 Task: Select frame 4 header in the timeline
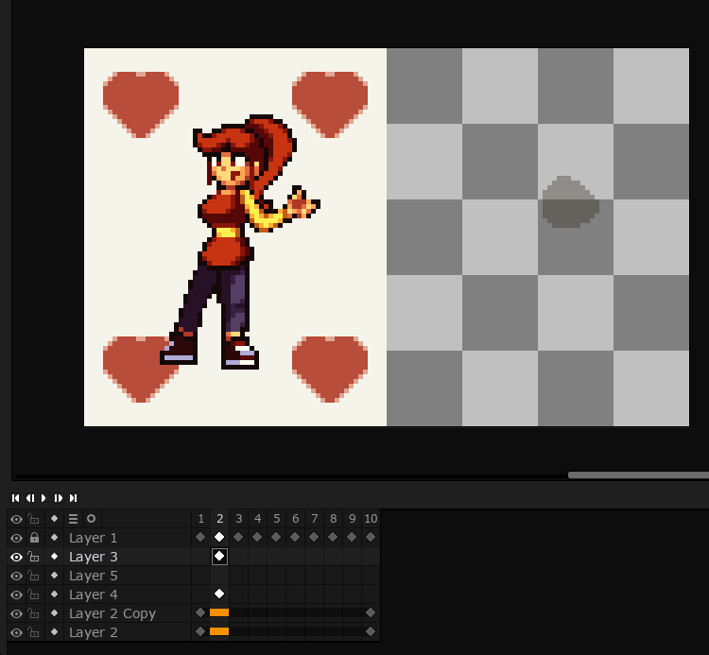point(258,519)
